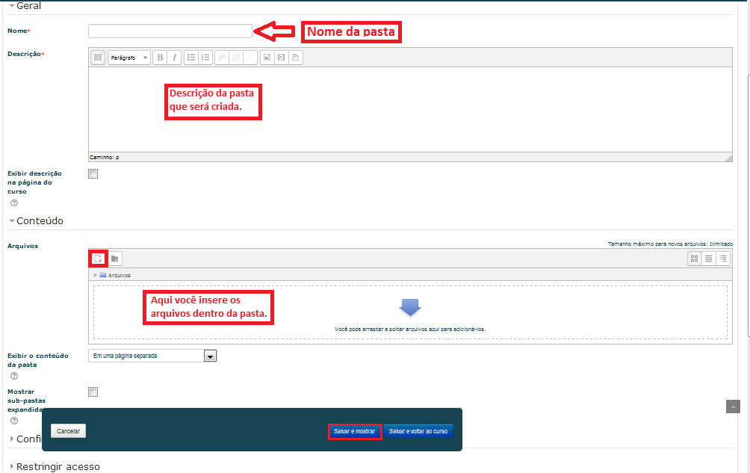Enable 'Exibir descrição na página do curso' checkbox
750x473 pixels.
point(93,174)
